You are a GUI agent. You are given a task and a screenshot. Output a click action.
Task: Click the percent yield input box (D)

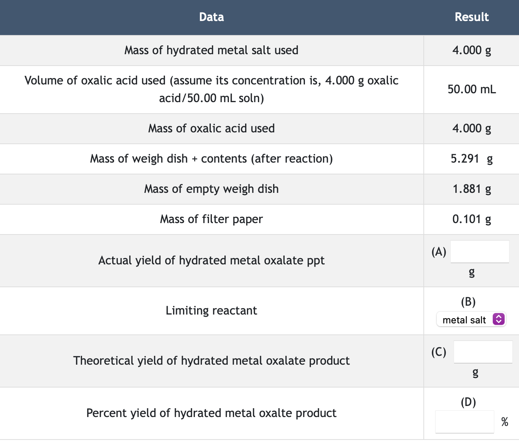click(464, 421)
